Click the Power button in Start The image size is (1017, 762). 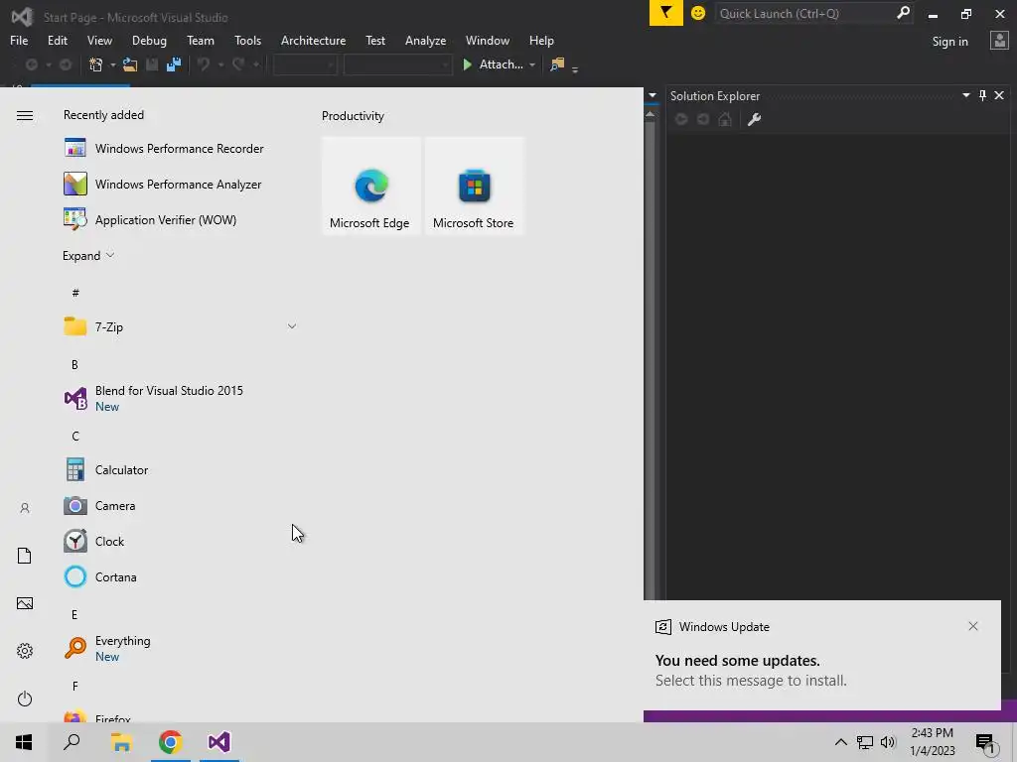[25, 698]
